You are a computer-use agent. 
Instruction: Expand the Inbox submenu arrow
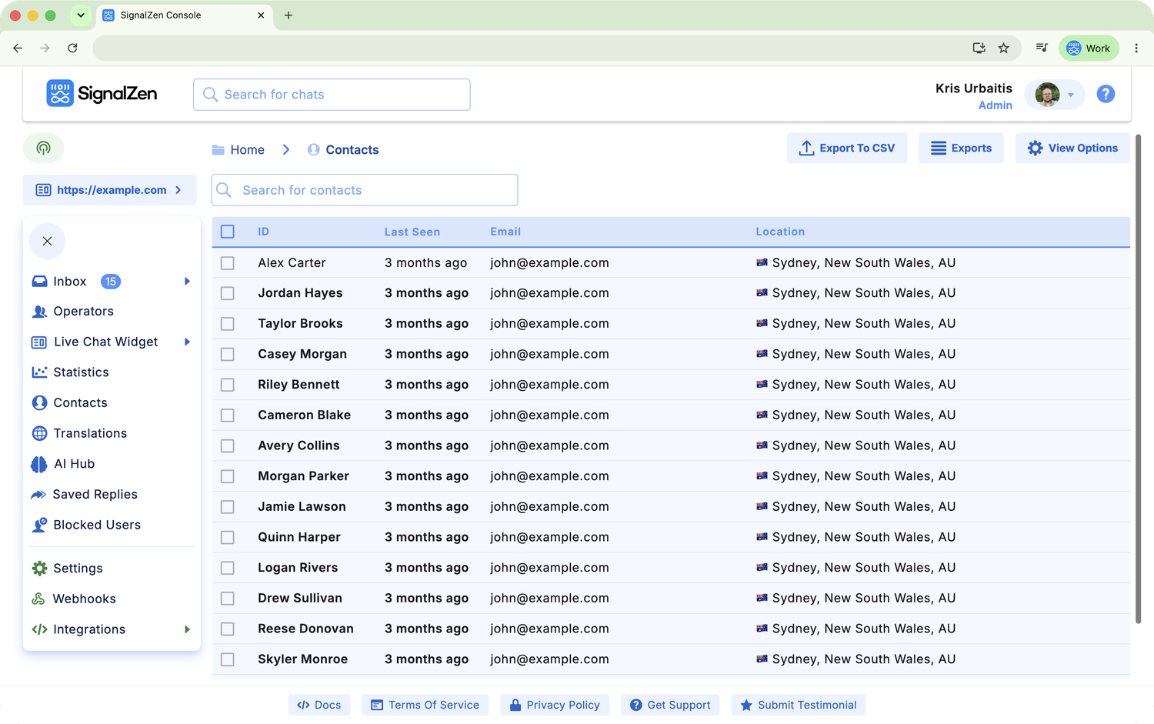coord(187,282)
